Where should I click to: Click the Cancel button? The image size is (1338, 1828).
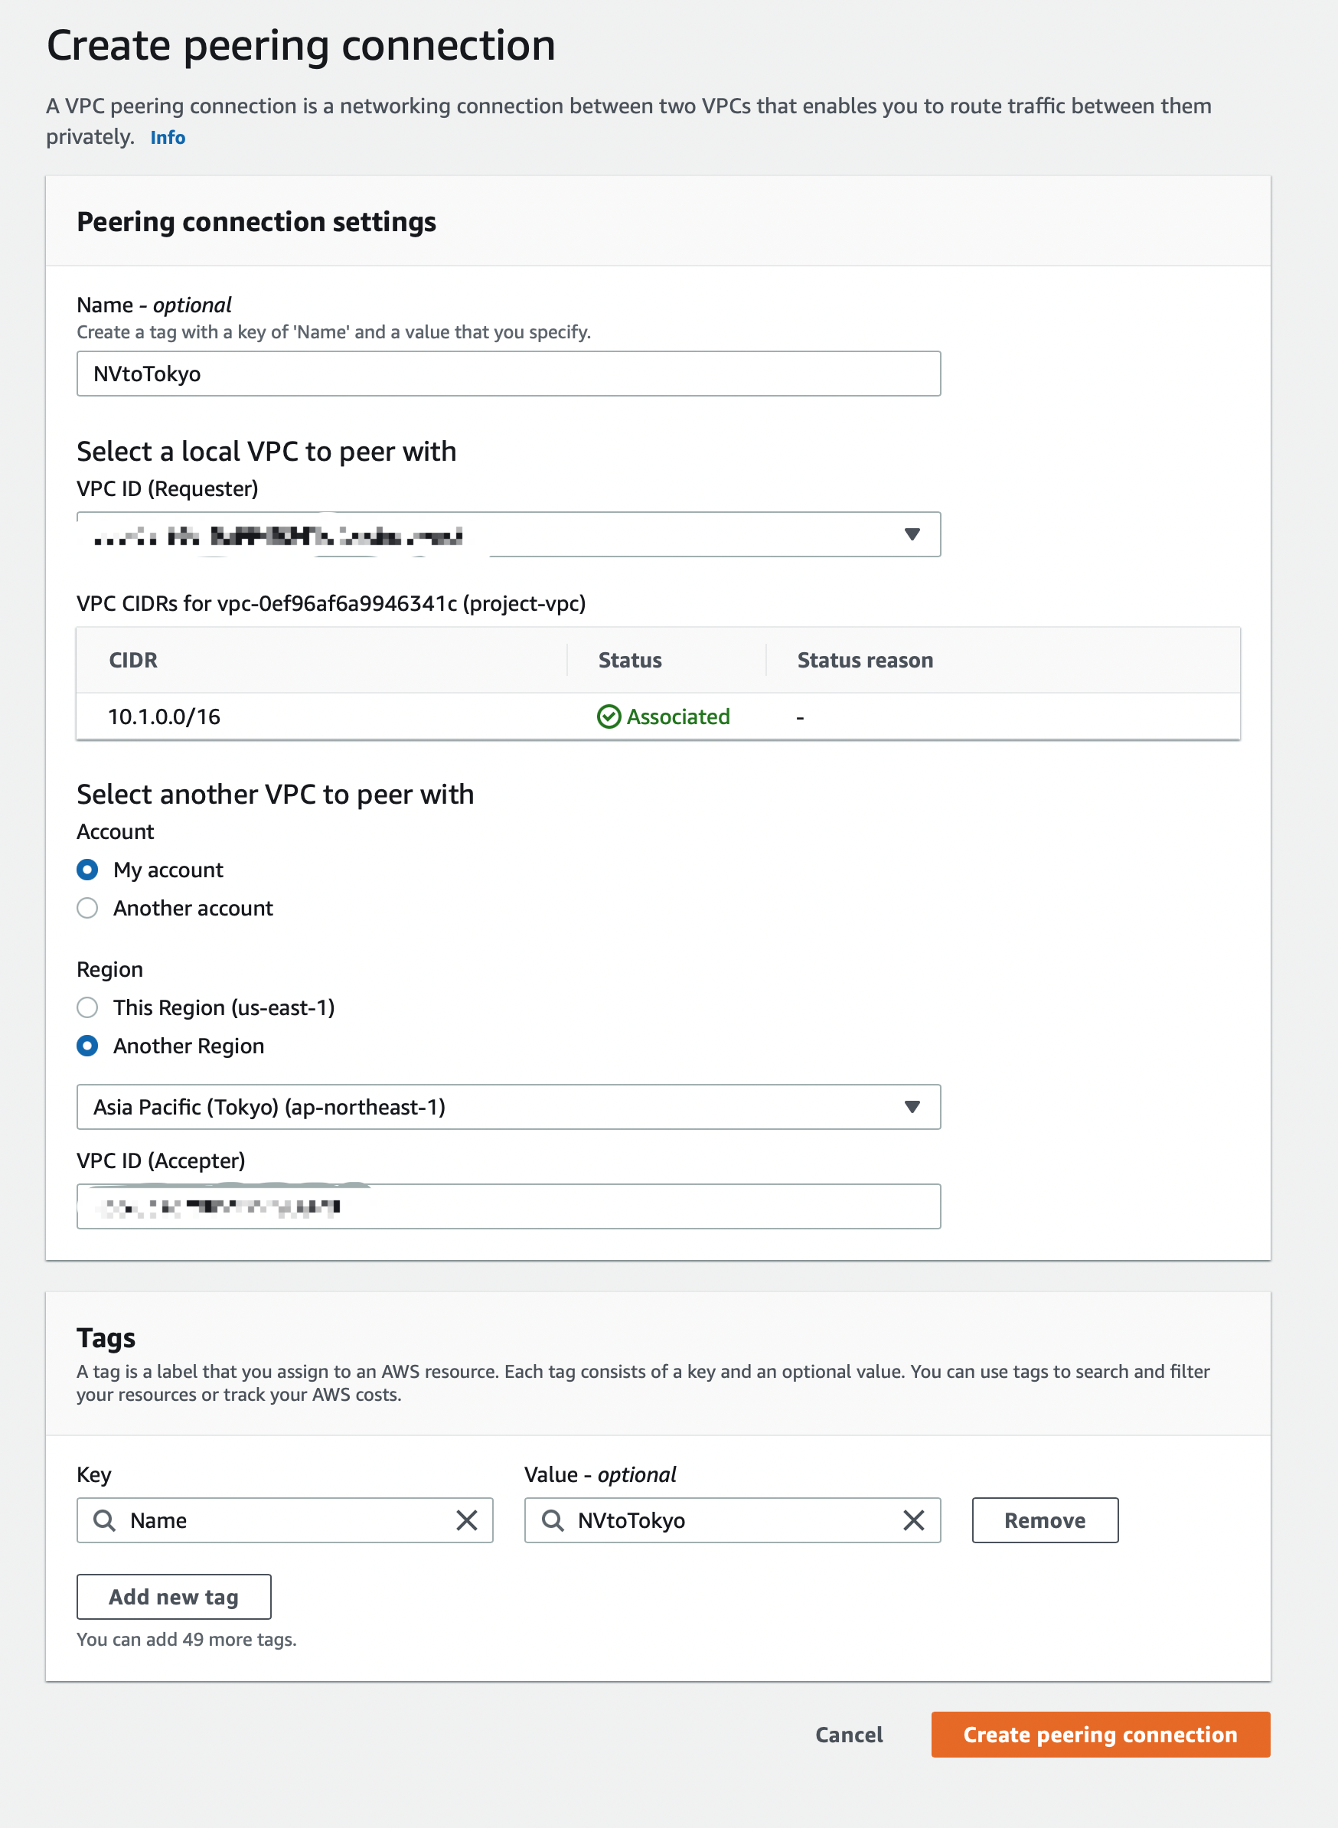point(848,1734)
